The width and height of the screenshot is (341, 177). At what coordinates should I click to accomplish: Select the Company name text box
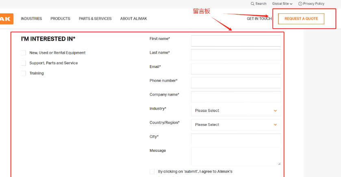(x=236, y=97)
